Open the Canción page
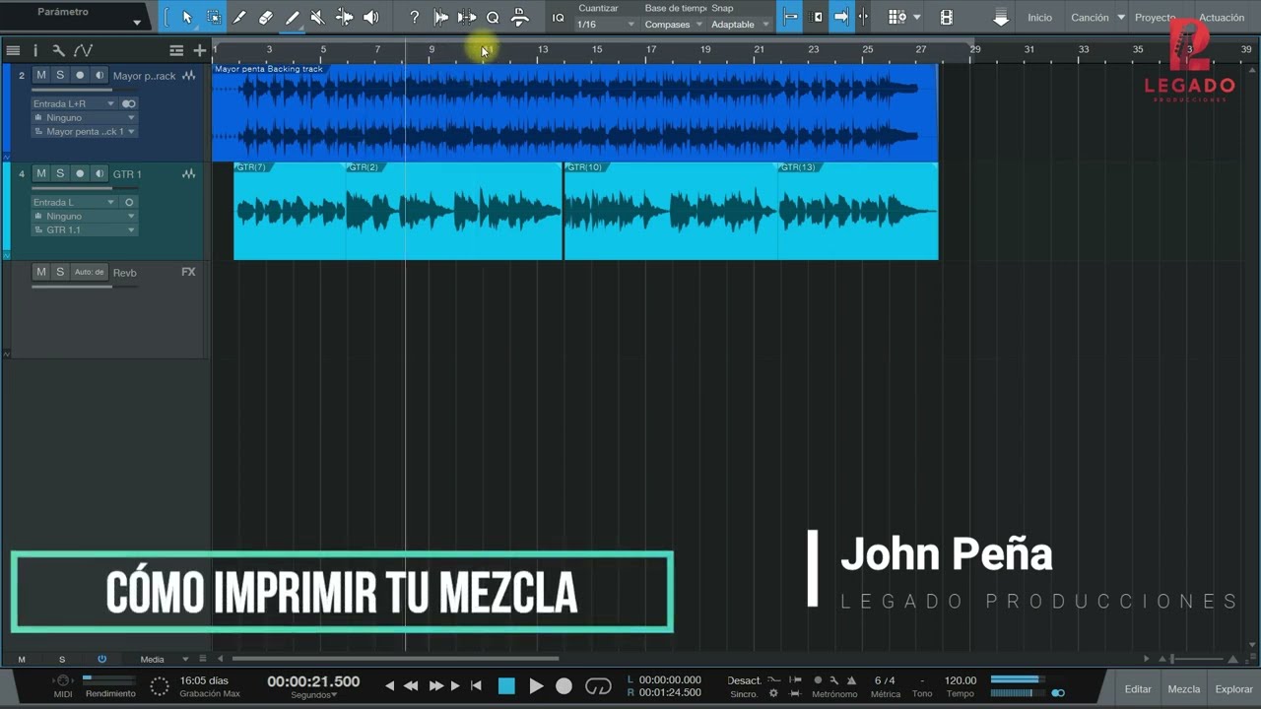This screenshot has width=1261, height=709. click(1090, 17)
